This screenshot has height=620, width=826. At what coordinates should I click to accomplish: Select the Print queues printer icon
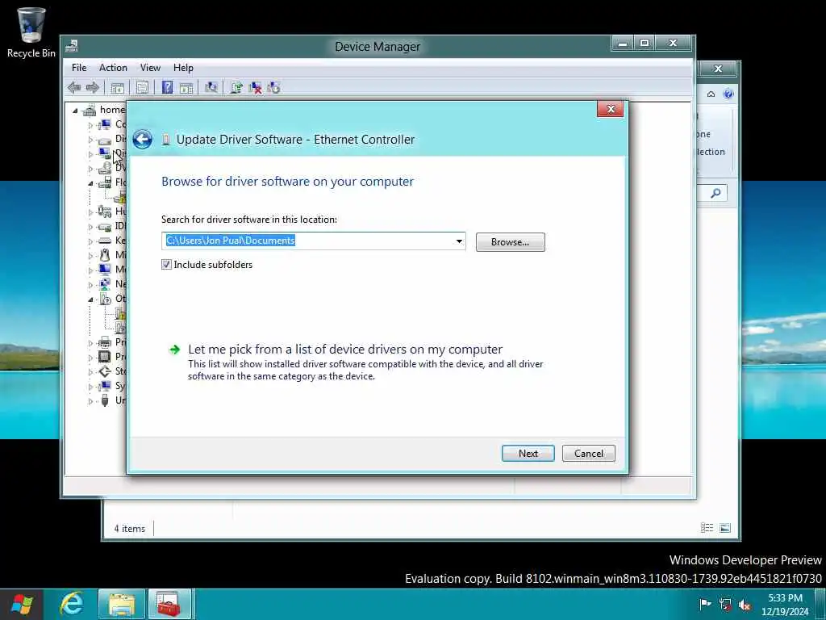point(105,342)
